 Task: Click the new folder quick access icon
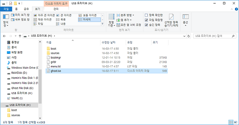tap(15, 3)
